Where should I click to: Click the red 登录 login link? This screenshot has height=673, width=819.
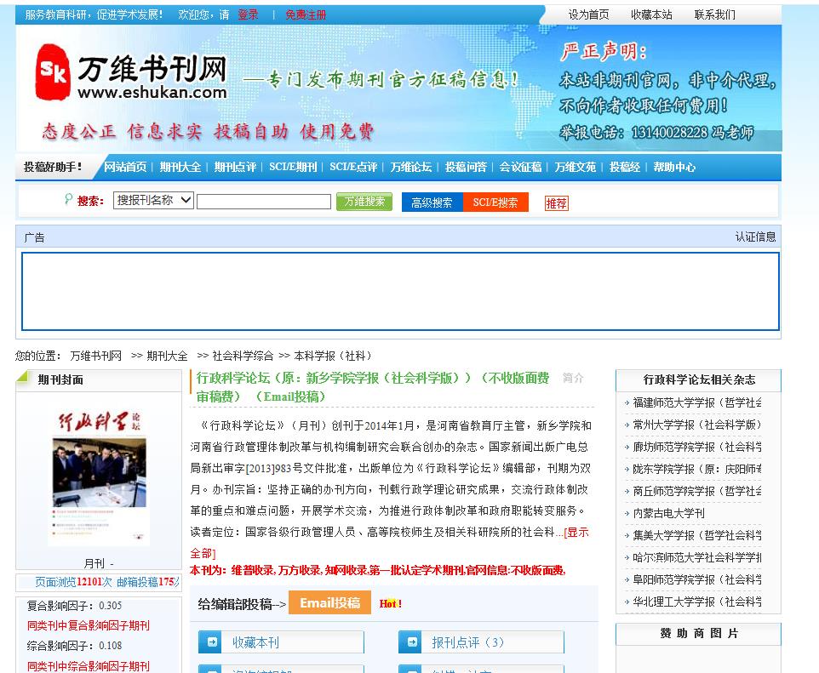(x=248, y=14)
